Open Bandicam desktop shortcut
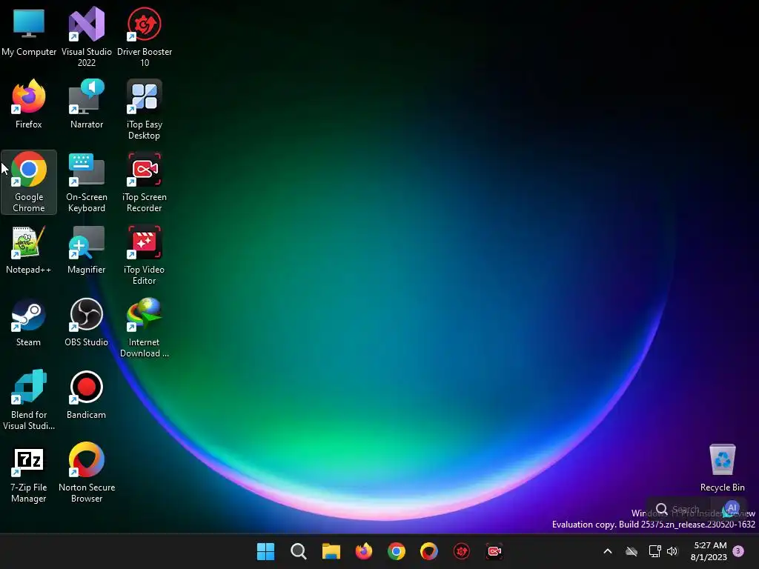 87,395
